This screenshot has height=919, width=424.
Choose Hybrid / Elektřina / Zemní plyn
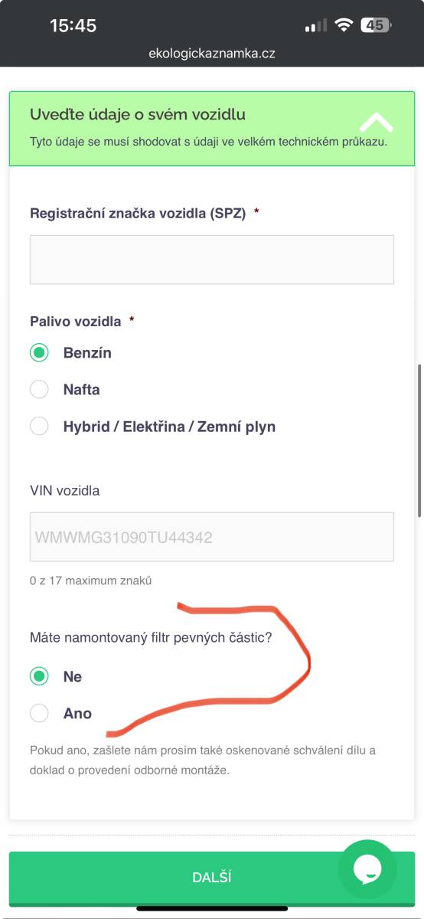pyautogui.click(x=39, y=427)
